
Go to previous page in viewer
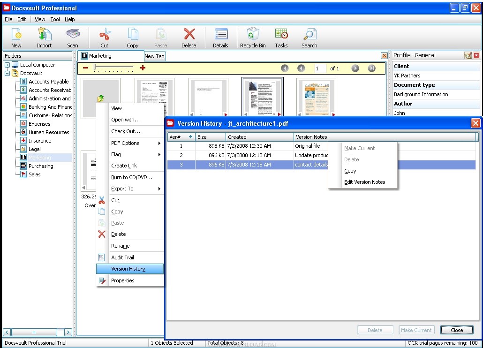point(301,68)
